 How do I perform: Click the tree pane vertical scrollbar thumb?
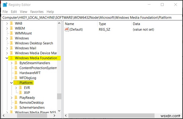tap(59, 96)
